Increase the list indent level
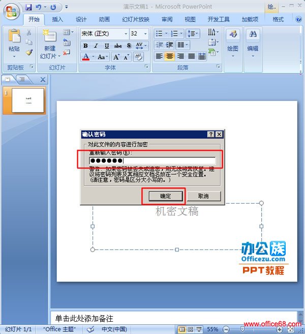 [x=169, y=45]
